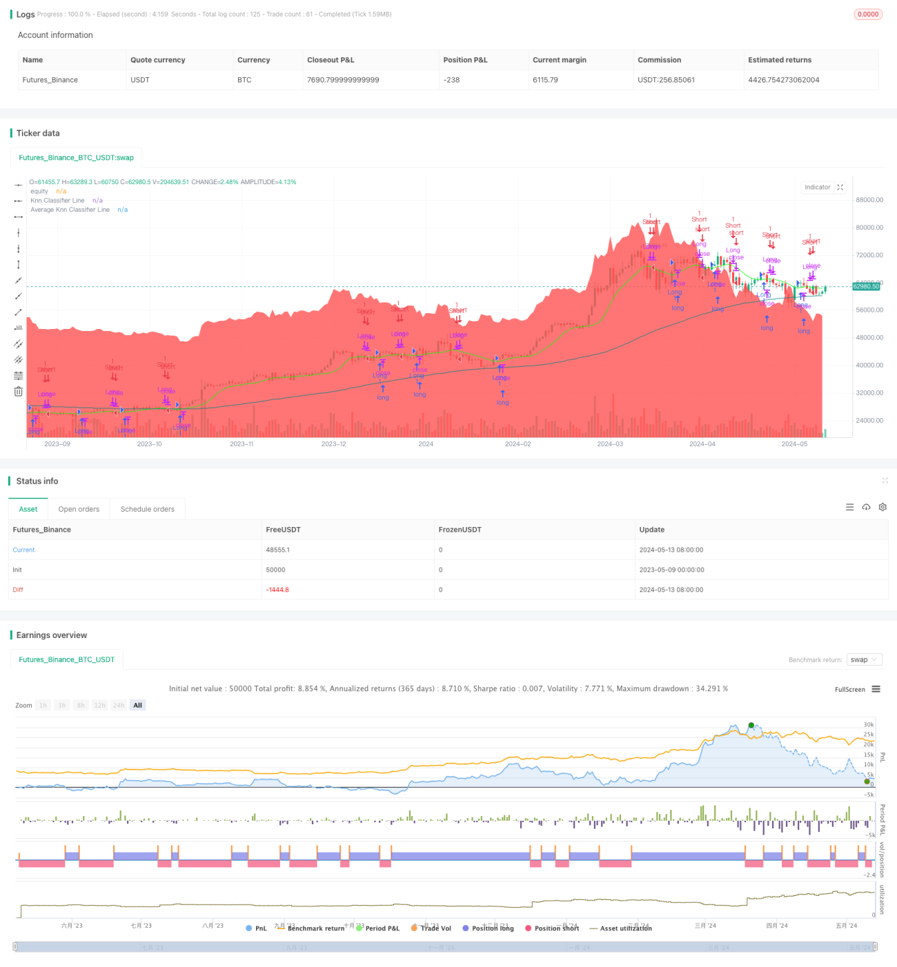Toggle Benchmark return series in legend

coord(310,928)
